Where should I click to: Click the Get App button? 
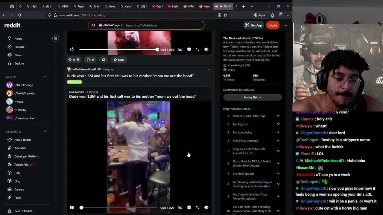[253, 25]
